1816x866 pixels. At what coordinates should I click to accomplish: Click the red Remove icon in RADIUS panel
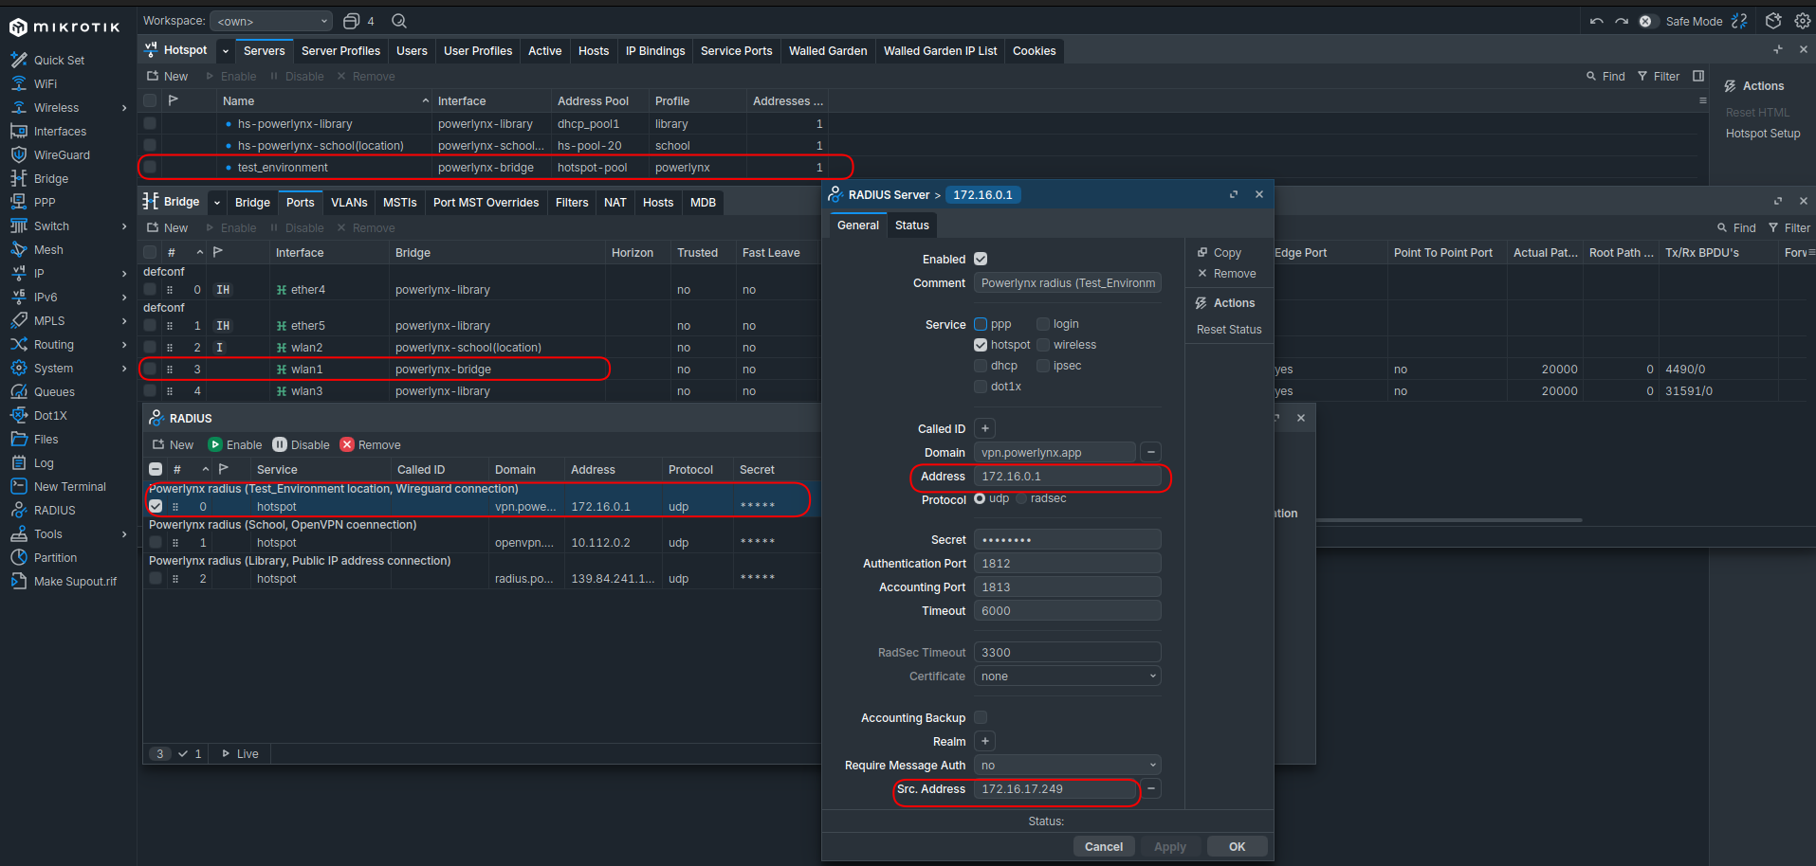(347, 445)
